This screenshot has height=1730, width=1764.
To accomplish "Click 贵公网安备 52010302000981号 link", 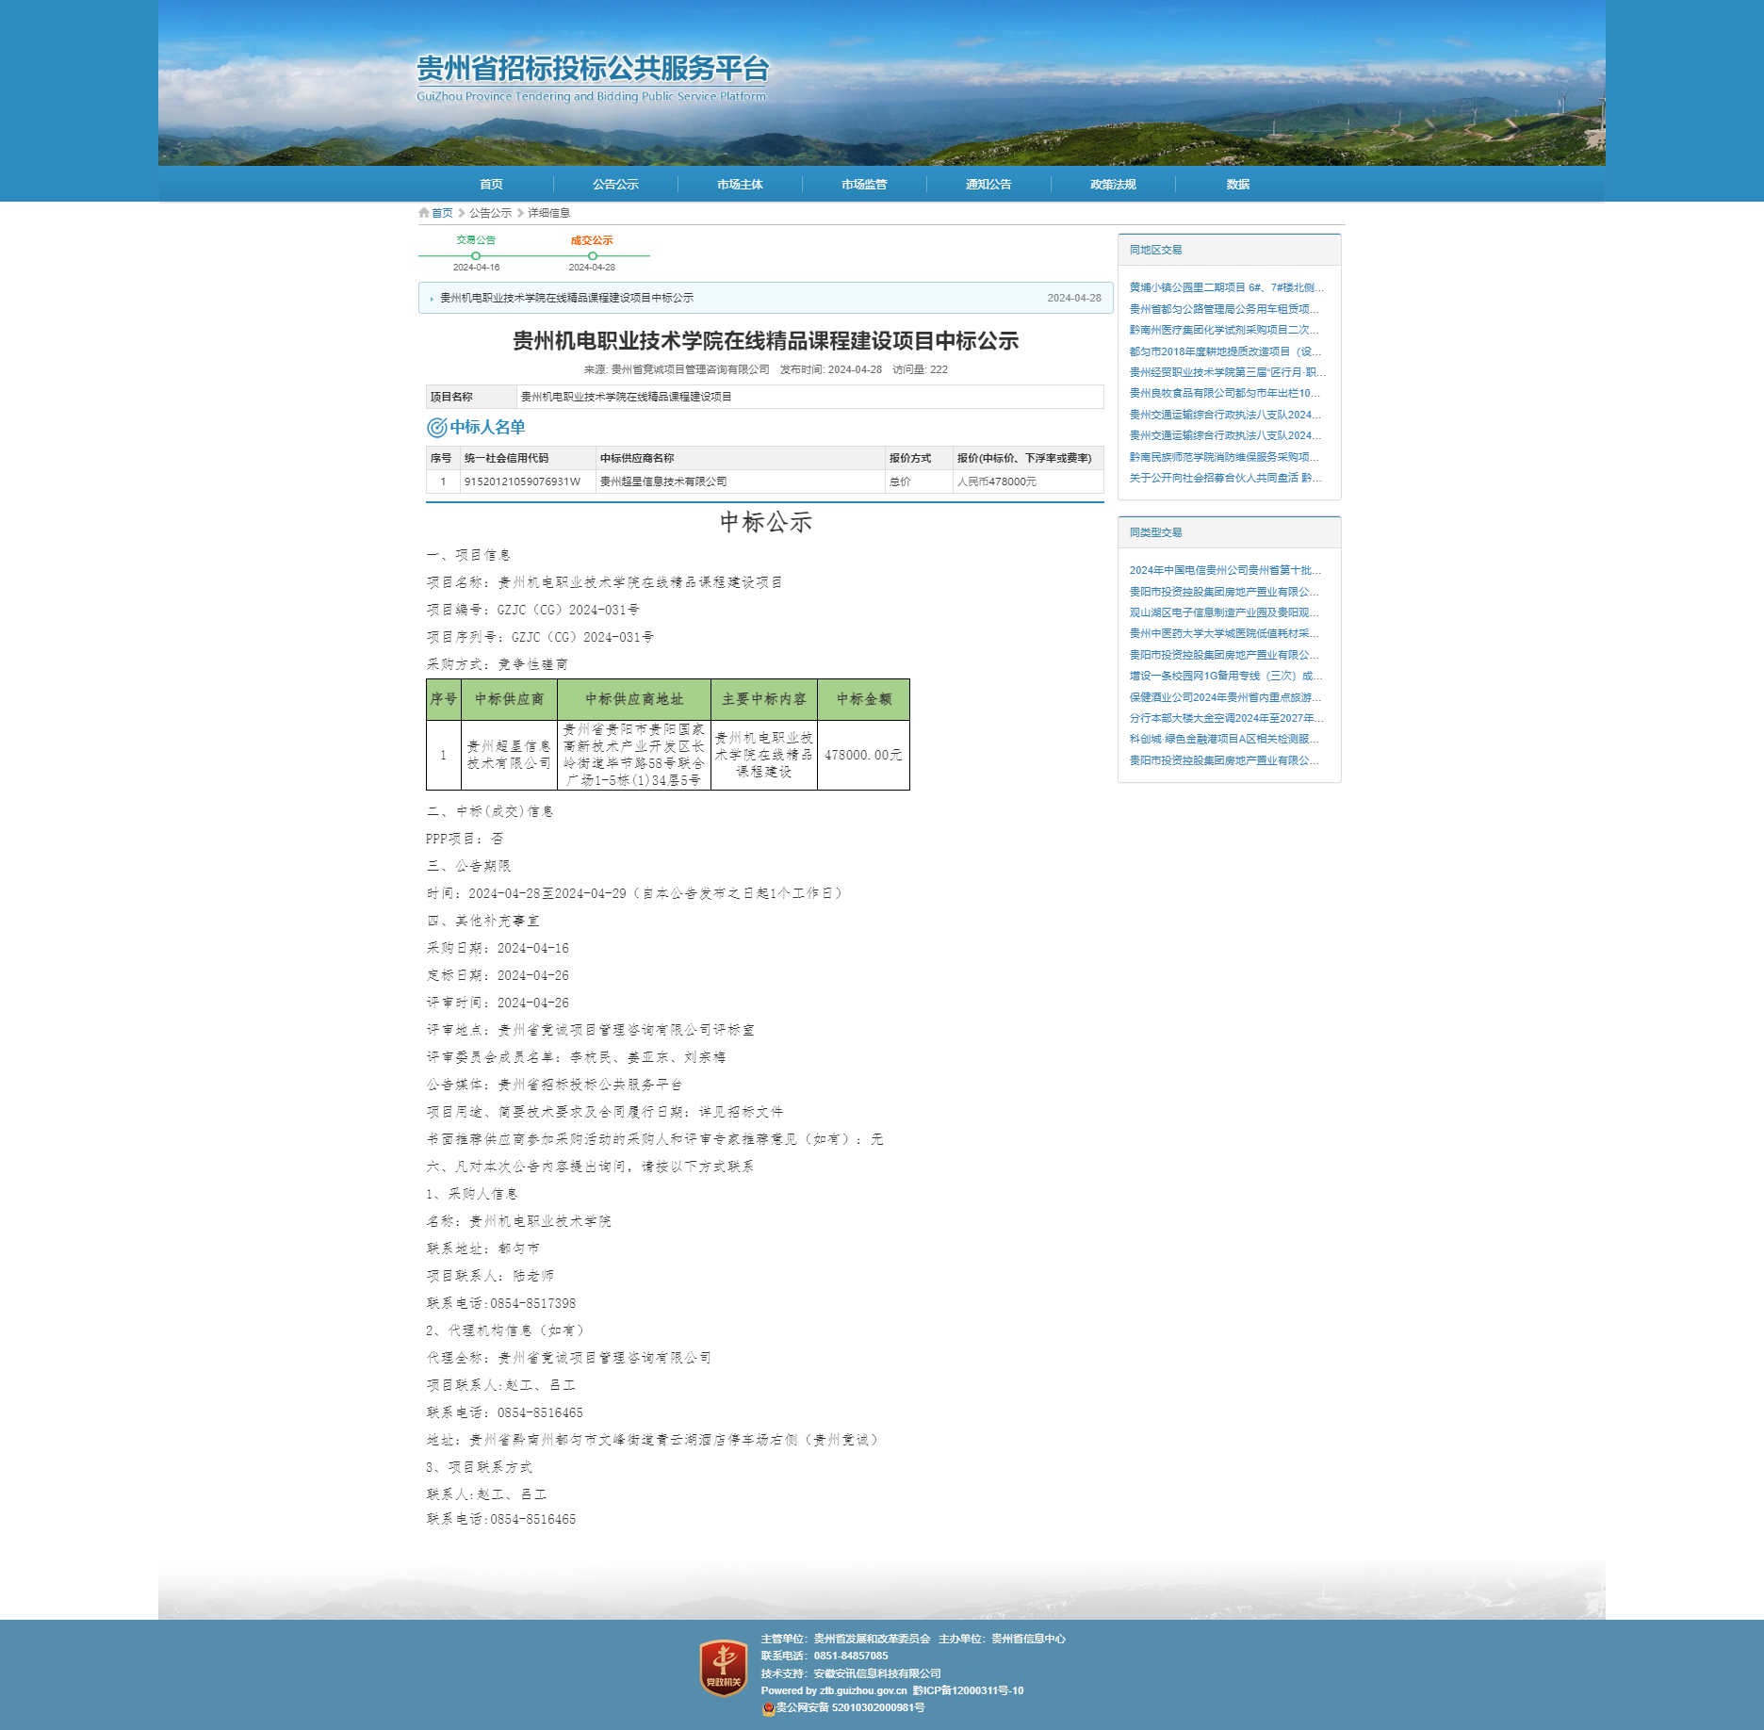I will click(x=850, y=1707).
